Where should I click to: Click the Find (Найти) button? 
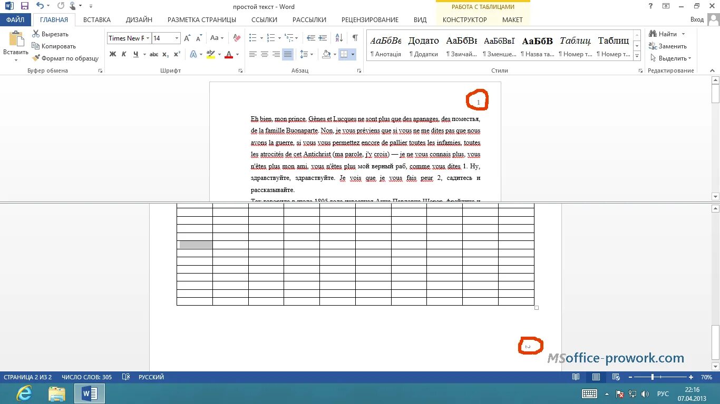(663, 34)
